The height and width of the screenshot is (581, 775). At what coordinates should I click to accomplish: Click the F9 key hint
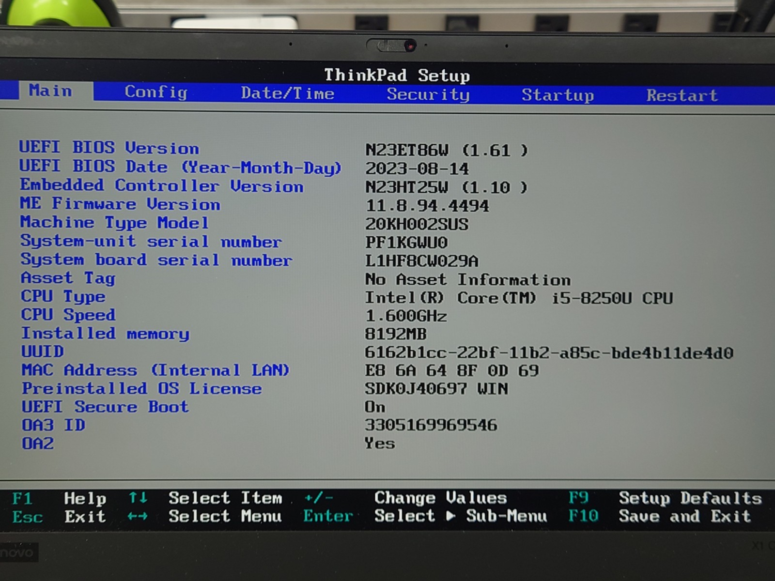(x=578, y=498)
